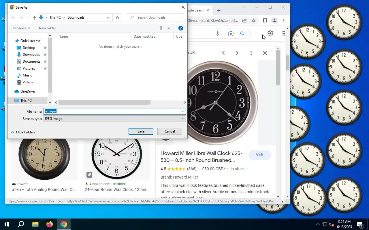Click the Forward arrow in Save As dialog
The width and height of the screenshot is (369, 230).
tap(22, 18)
